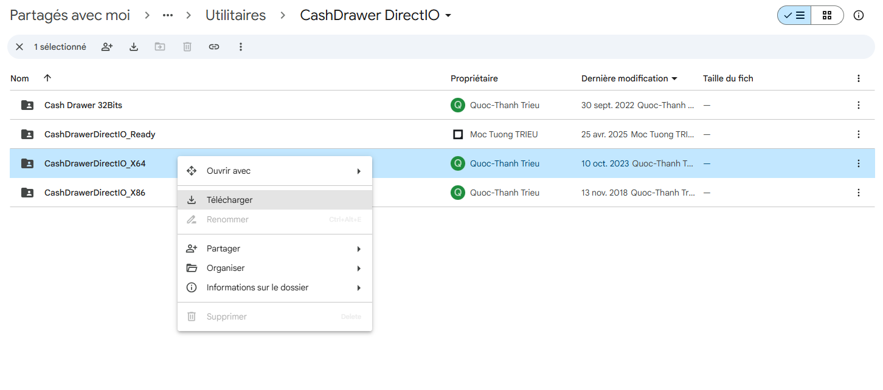The width and height of the screenshot is (883, 390).
Task: Open more options for CashDrawerDirectIO_X86
Action: tap(859, 193)
